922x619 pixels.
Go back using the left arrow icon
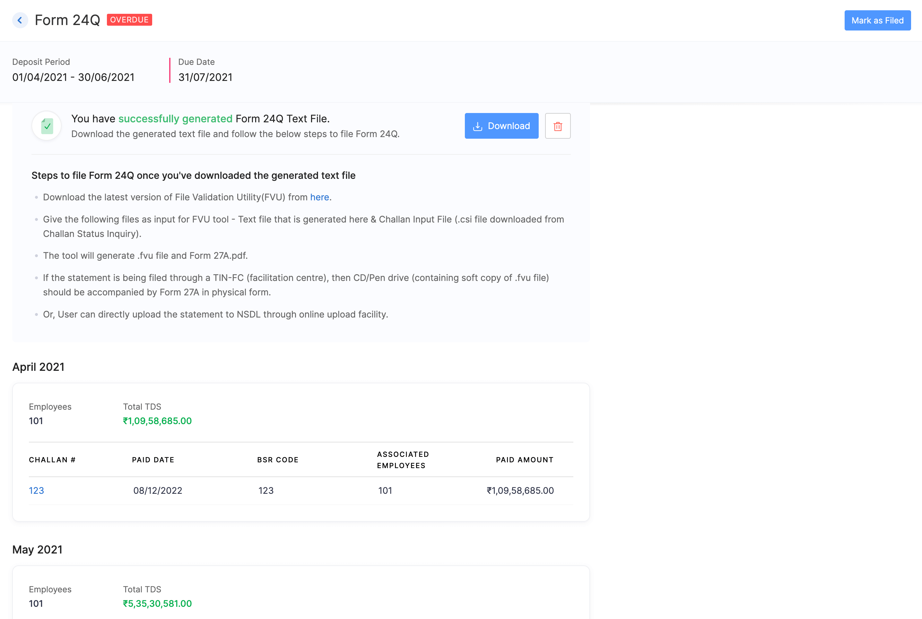[x=20, y=20]
